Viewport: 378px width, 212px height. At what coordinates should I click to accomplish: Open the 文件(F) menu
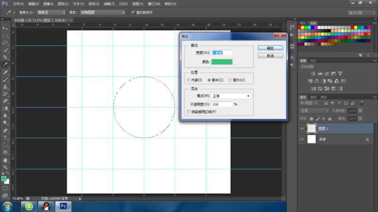[18, 3]
